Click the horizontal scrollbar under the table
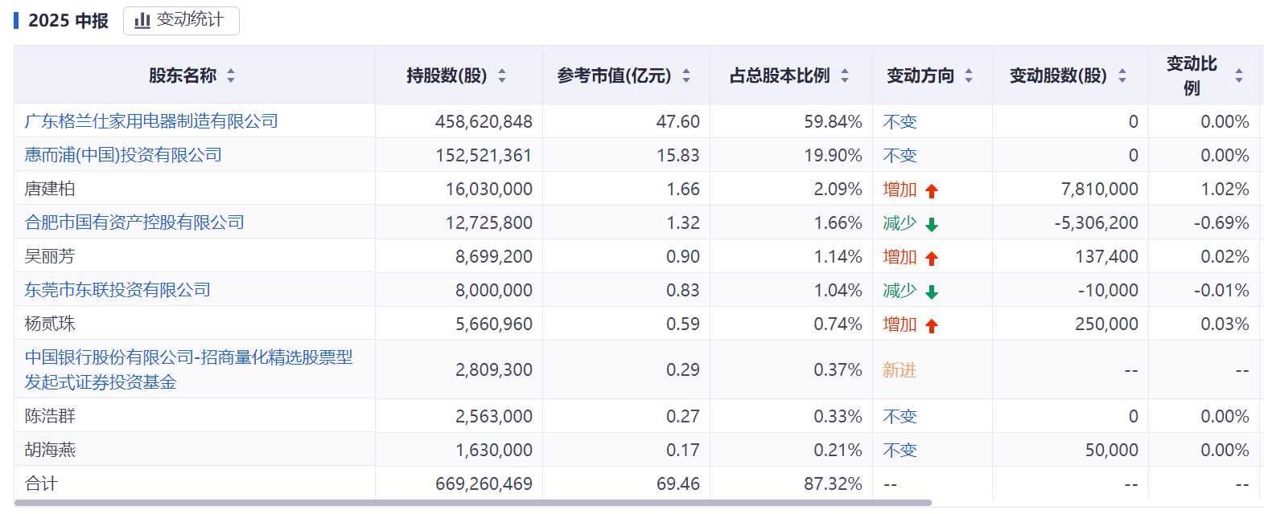Screen dimensions: 1264x514 (x=473, y=503)
